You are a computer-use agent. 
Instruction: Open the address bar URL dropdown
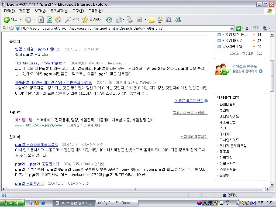[x=232, y=28]
